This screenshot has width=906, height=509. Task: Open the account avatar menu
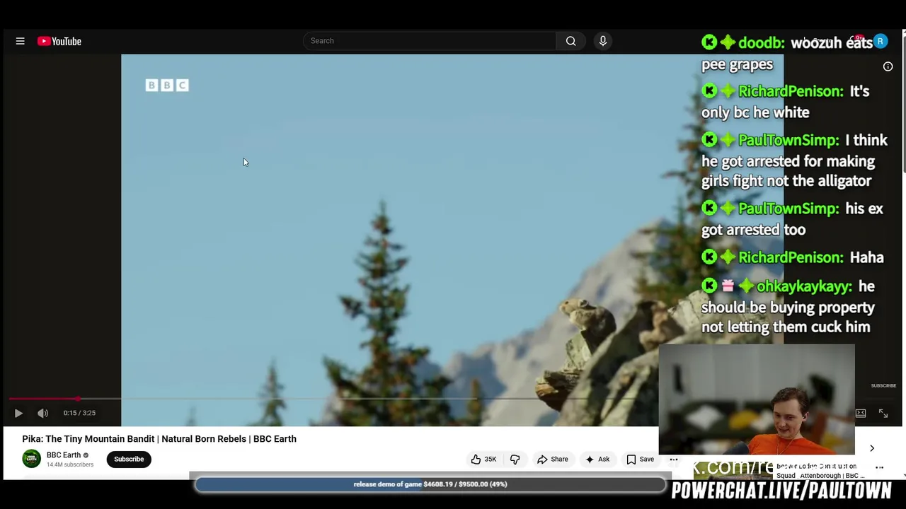click(x=880, y=42)
